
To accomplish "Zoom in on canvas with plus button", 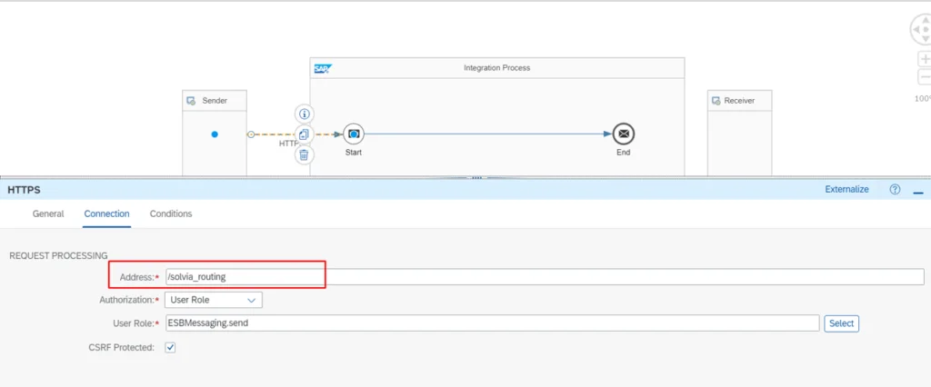I will point(923,59).
